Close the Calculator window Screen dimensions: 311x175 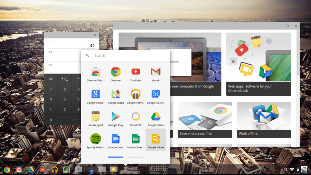[95, 35]
